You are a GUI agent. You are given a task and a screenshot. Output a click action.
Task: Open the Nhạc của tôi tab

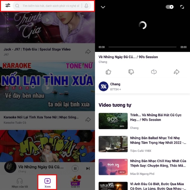20,182
